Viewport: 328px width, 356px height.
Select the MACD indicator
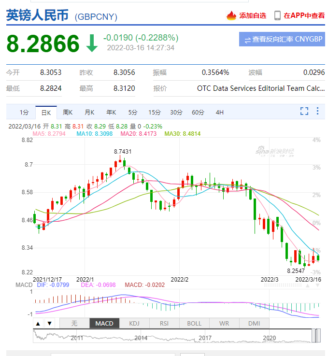pyautogui.click(x=104, y=323)
